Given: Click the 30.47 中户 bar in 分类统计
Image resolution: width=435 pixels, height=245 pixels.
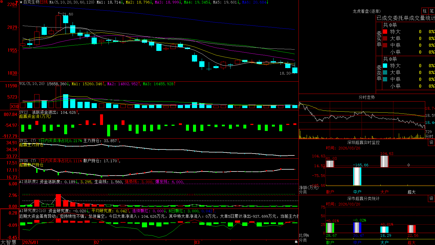Looking at the screenshot, I should tap(357, 228).
